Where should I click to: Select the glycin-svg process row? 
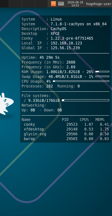65,134
